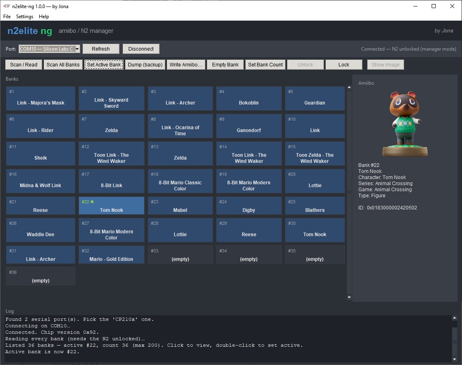Select bank #19 8-Bit Mario Modern Color
Viewport: 462px width, 365px height.
249,181
